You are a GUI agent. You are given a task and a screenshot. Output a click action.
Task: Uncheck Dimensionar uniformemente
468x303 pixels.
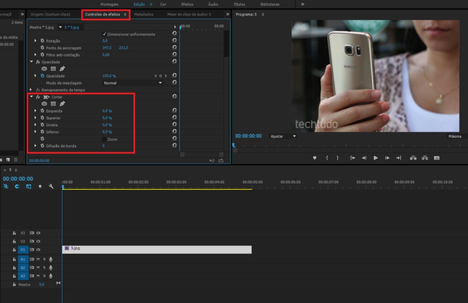pyautogui.click(x=104, y=34)
